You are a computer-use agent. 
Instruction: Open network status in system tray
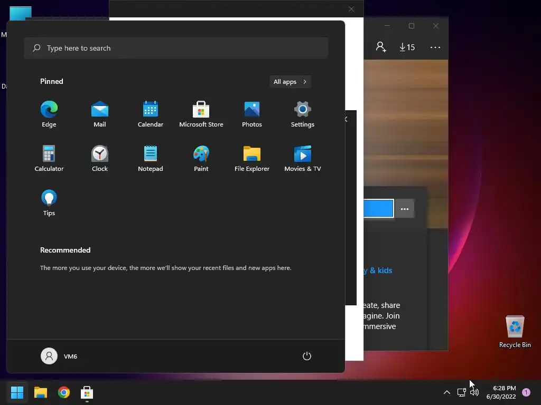click(x=461, y=392)
